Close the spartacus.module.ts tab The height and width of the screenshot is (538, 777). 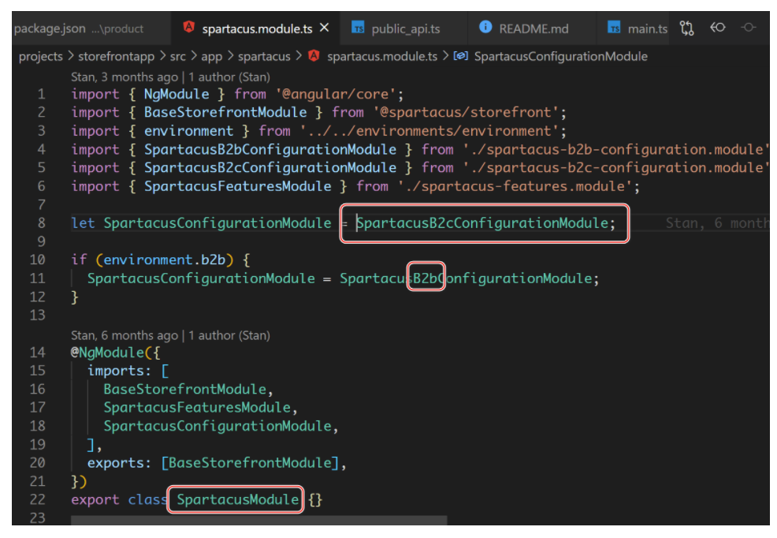tap(325, 28)
